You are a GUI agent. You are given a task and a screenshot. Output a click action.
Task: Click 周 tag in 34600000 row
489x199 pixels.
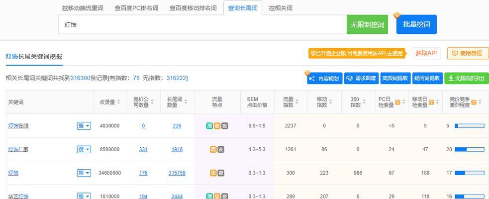coord(213,173)
